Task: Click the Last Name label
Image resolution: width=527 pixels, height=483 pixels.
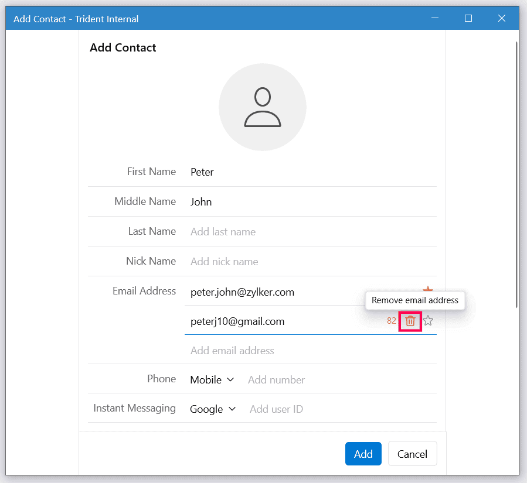Action: coord(152,231)
